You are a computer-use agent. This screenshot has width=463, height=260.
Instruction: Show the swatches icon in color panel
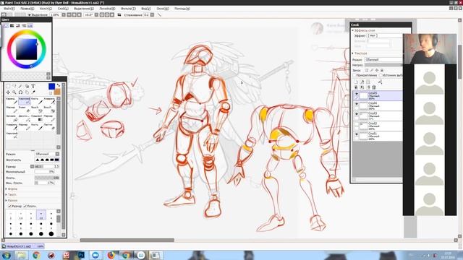click(x=30, y=26)
